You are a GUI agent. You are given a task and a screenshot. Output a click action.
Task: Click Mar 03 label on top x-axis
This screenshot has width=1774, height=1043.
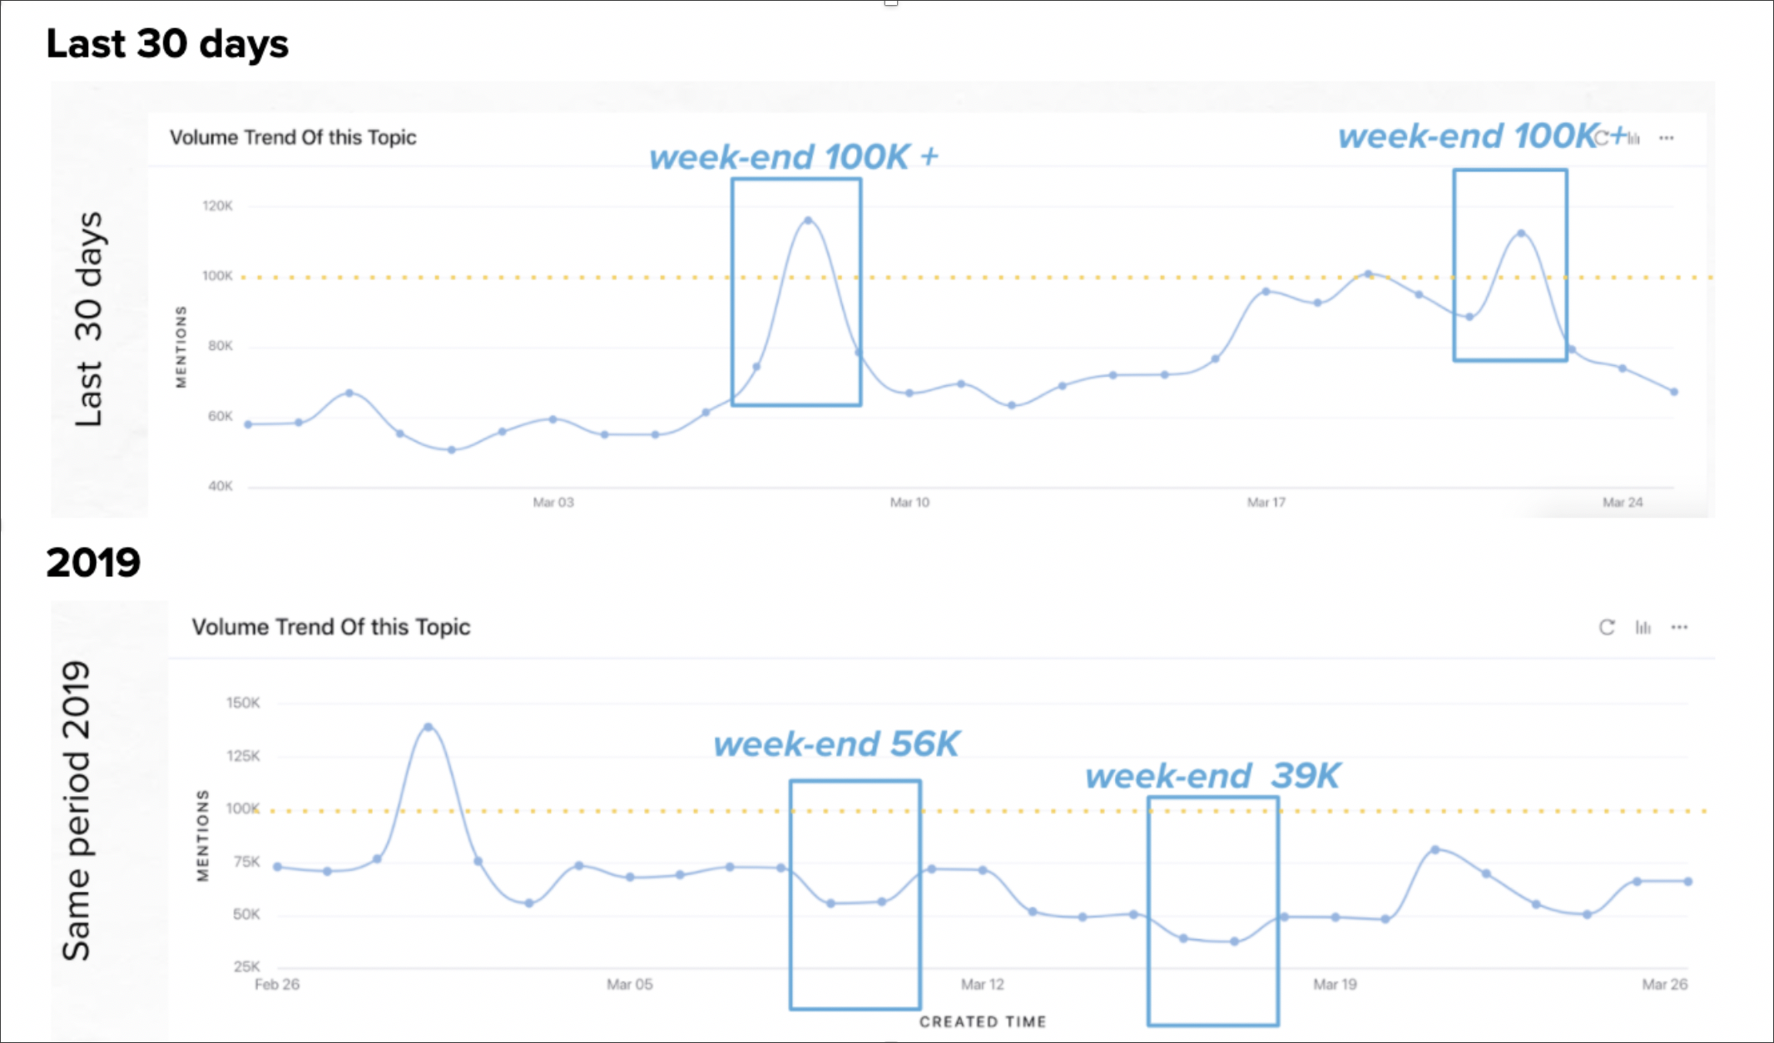[x=553, y=502]
